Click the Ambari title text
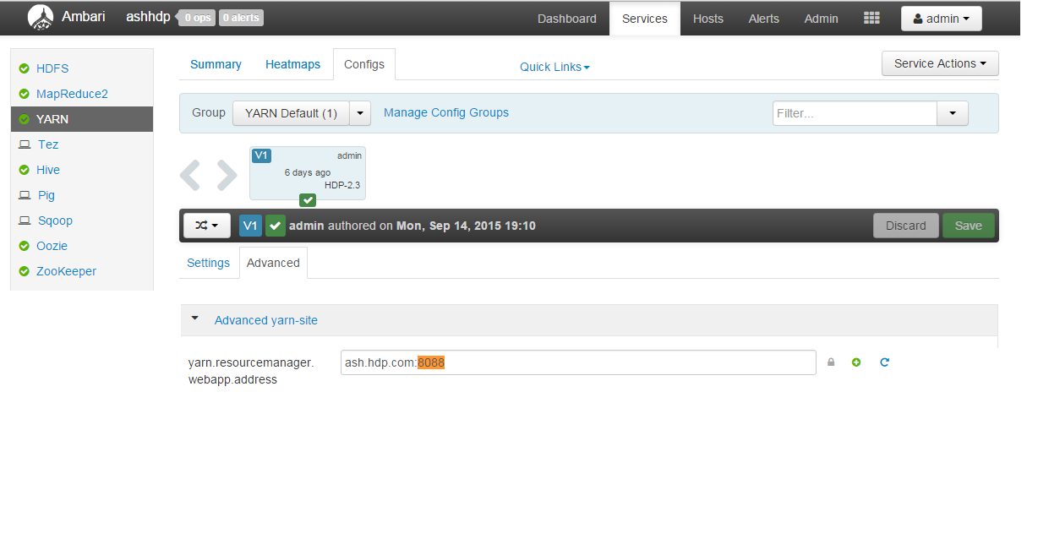 tap(83, 16)
